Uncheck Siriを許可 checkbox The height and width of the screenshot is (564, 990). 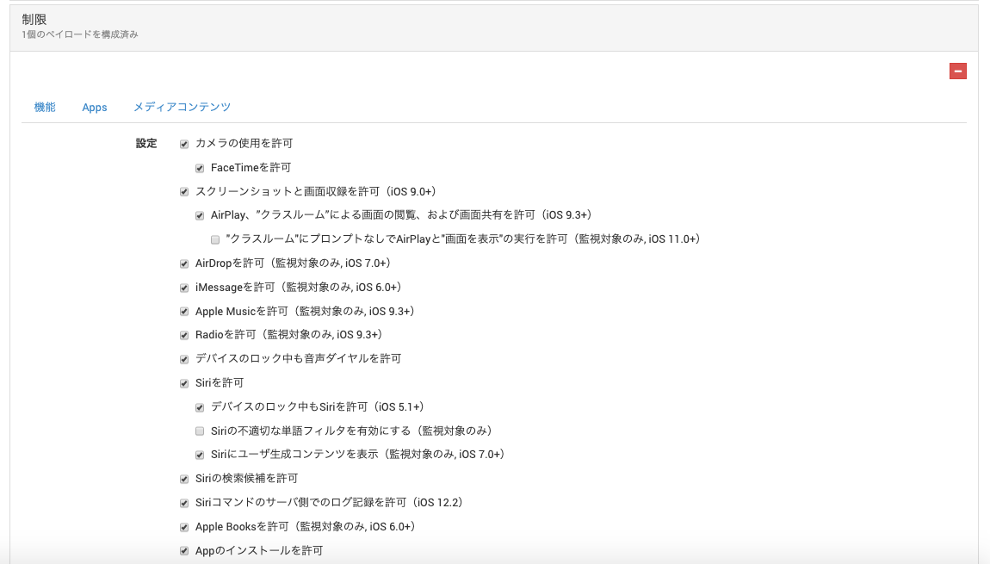(184, 383)
